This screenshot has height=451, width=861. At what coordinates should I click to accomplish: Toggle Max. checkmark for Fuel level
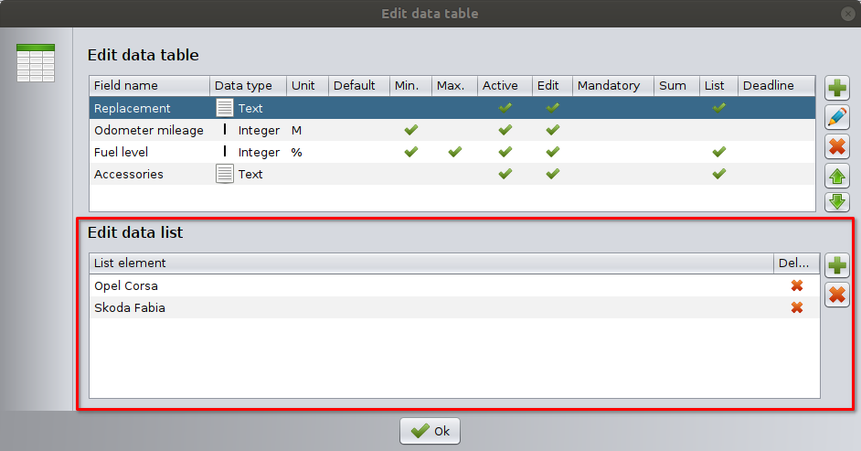454,152
